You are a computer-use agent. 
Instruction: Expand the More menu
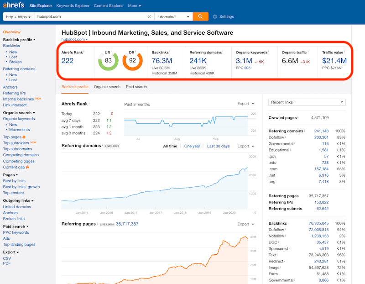(134, 6)
